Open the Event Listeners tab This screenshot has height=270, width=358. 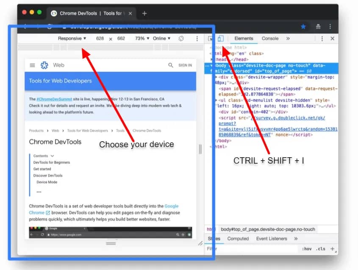point(272,239)
